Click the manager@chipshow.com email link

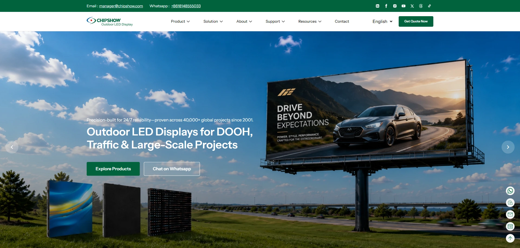[x=121, y=6]
